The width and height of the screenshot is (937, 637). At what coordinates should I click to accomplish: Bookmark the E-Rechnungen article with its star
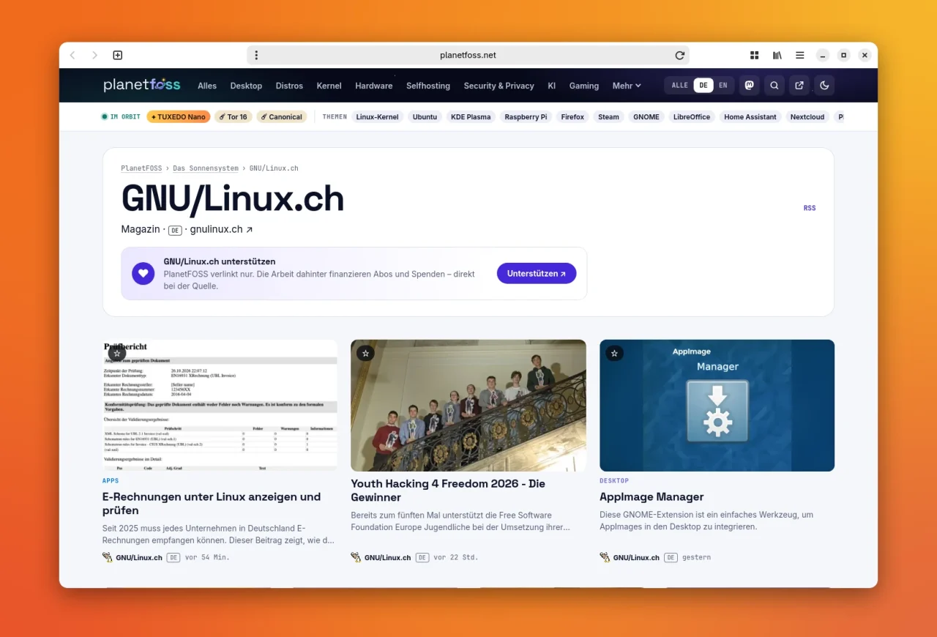(x=117, y=353)
